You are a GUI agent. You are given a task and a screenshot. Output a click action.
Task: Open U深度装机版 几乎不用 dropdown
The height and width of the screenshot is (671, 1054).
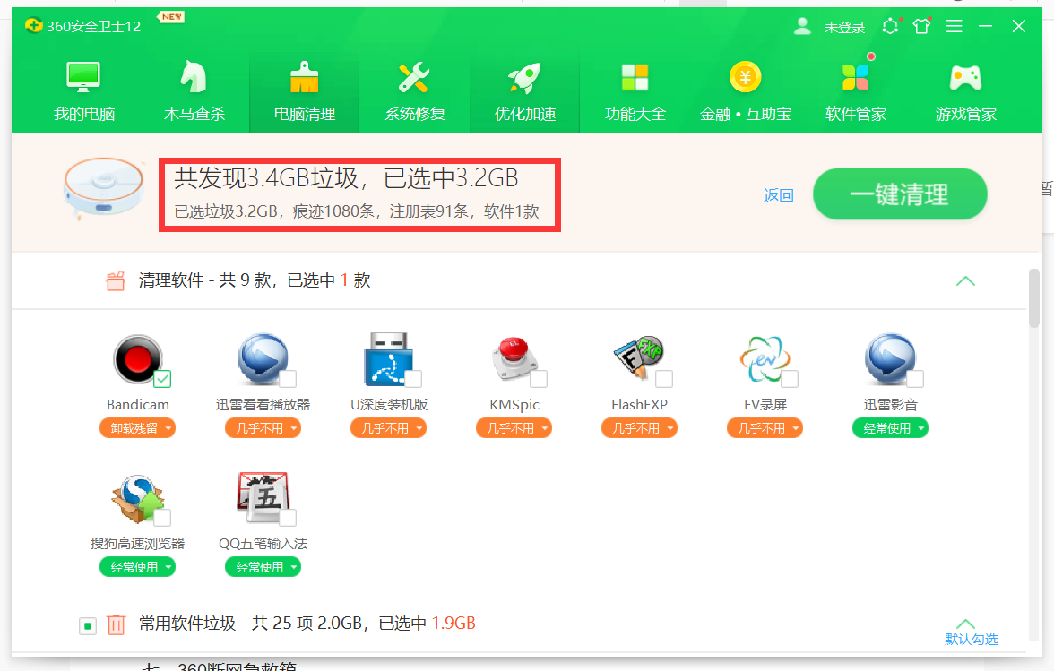[x=389, y=428]
